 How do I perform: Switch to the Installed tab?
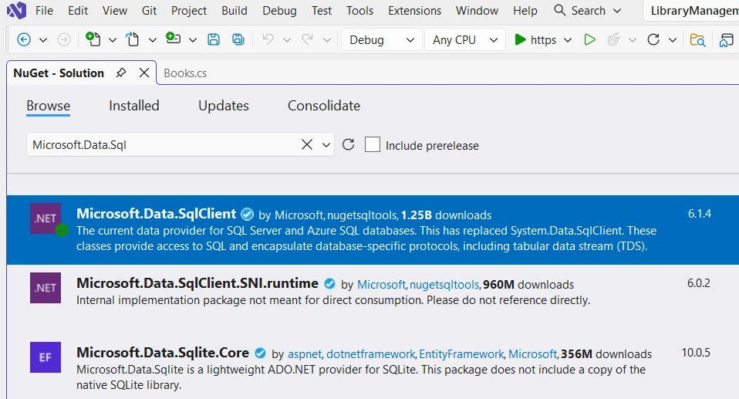pyautogui.click(x=134, y=106)
